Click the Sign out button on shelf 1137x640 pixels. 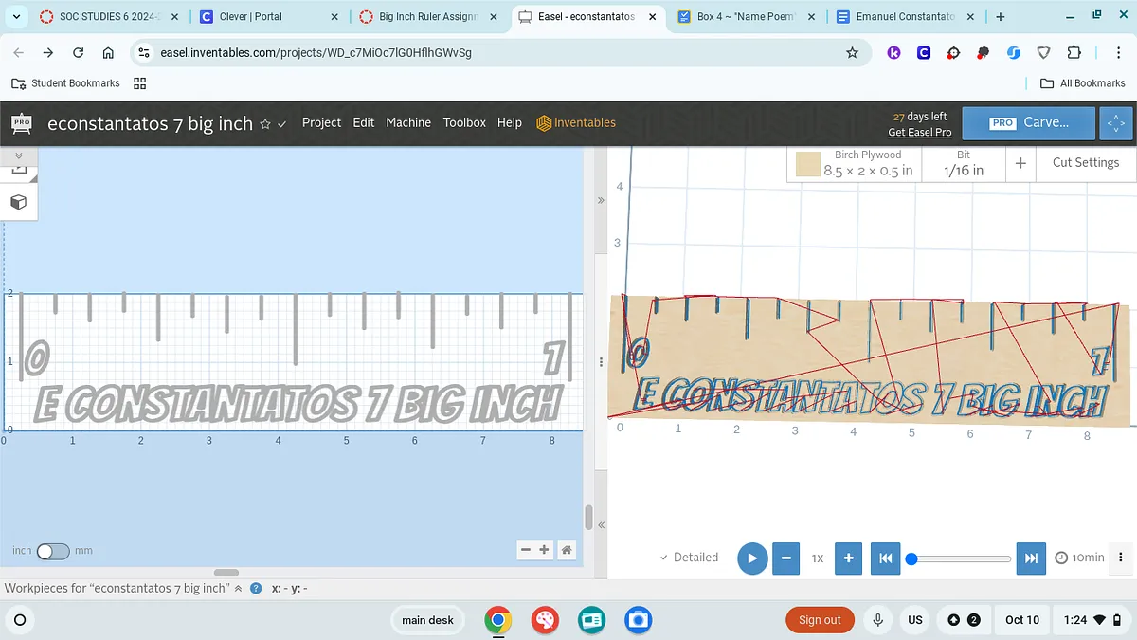point(820,620)
